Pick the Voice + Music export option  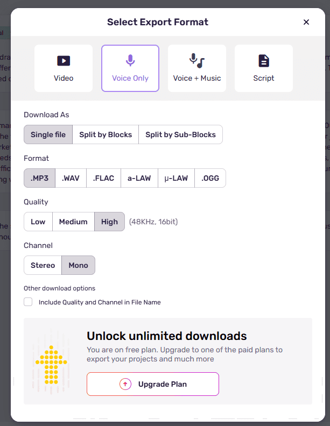pyautogui.click(x=197, y=68)
